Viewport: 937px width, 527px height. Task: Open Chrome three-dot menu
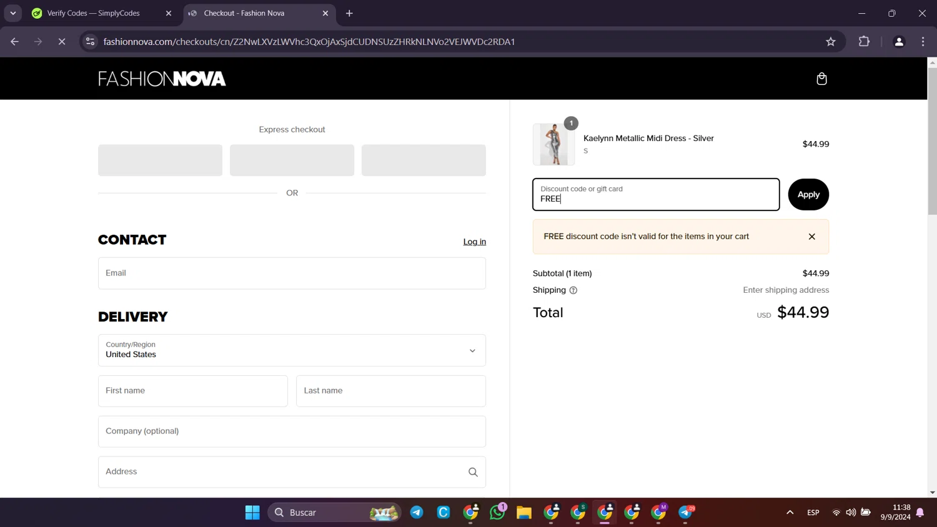point(923,42)
